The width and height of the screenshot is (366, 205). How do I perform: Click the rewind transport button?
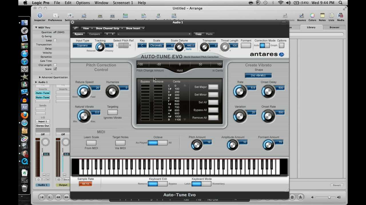[58, 197]
